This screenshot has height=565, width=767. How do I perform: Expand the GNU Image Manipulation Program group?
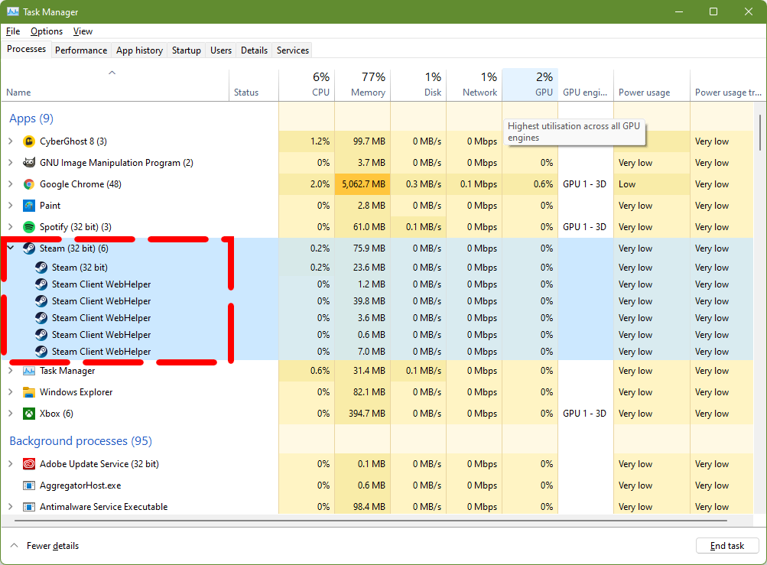pos(11,163)
